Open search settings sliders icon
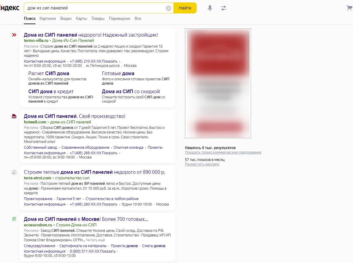 [x=224, y=8]
